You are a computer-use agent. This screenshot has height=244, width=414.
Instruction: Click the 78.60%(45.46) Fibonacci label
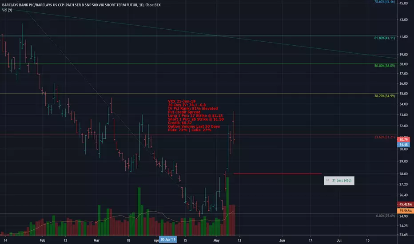(x=384, y=2)
